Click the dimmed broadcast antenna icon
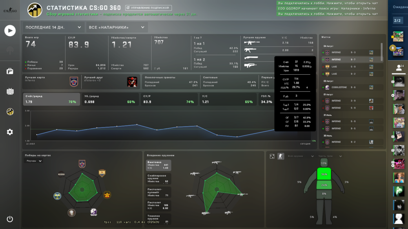This screenshot has height=229, width=408. pos(10,51)
